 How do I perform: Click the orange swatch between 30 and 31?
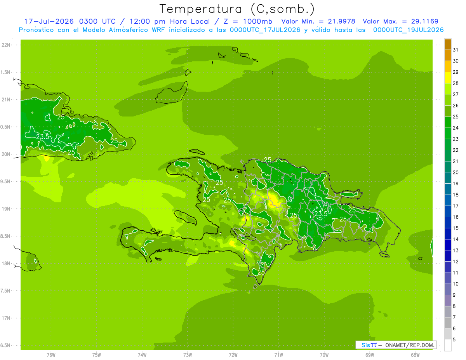(448, 55)
